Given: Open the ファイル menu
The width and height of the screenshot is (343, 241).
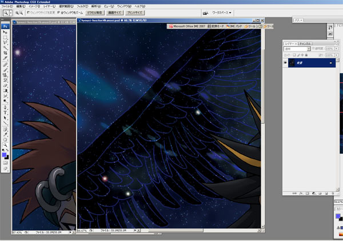Looking at the screenshot, I should coord(7,6).
